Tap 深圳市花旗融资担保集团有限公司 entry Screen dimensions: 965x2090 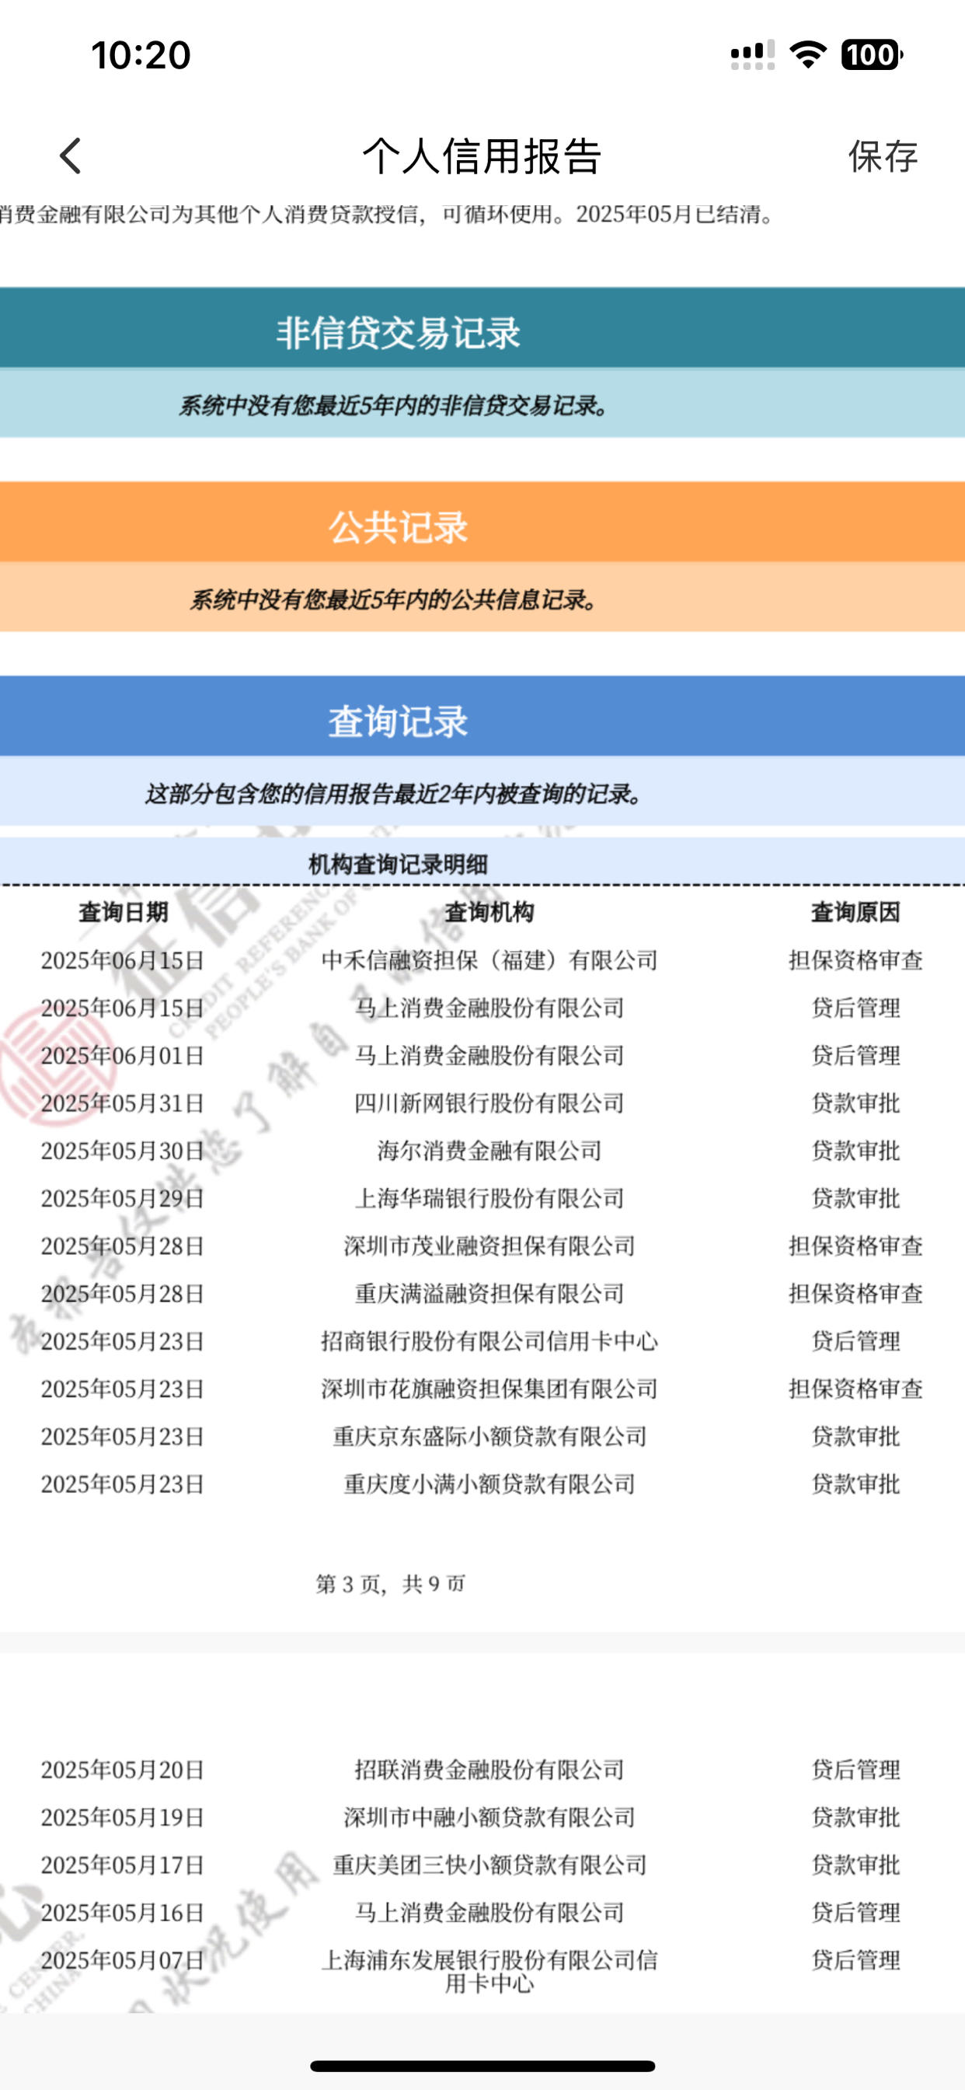(489, 1388)
